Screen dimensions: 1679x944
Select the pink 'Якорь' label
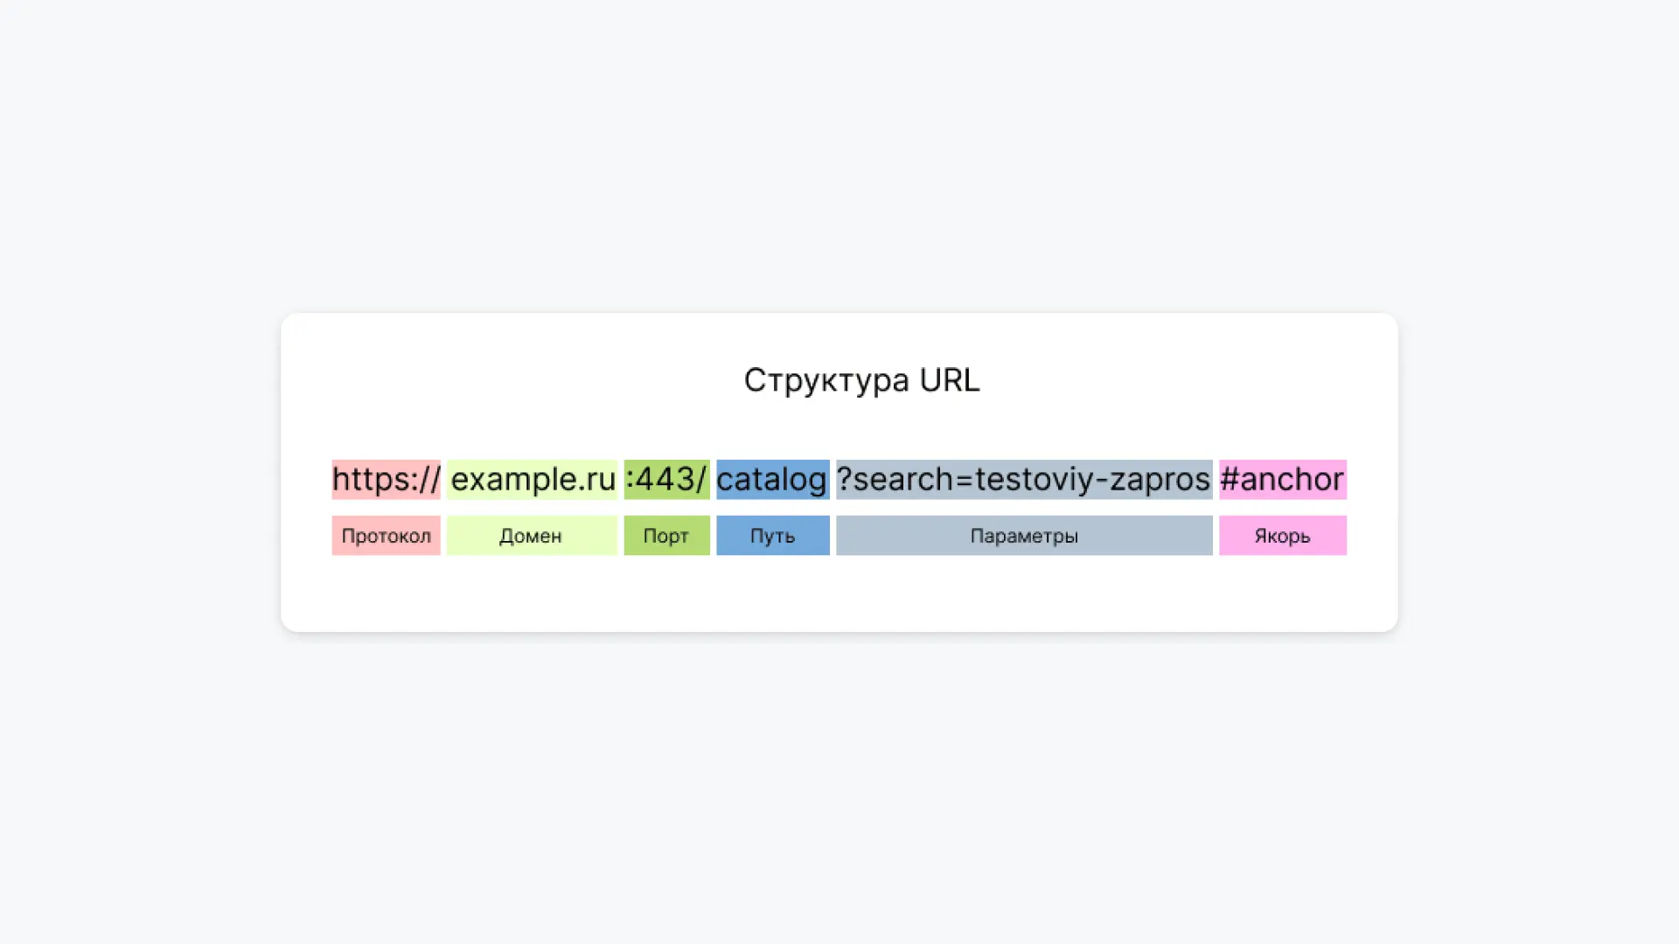(1283, 535)
